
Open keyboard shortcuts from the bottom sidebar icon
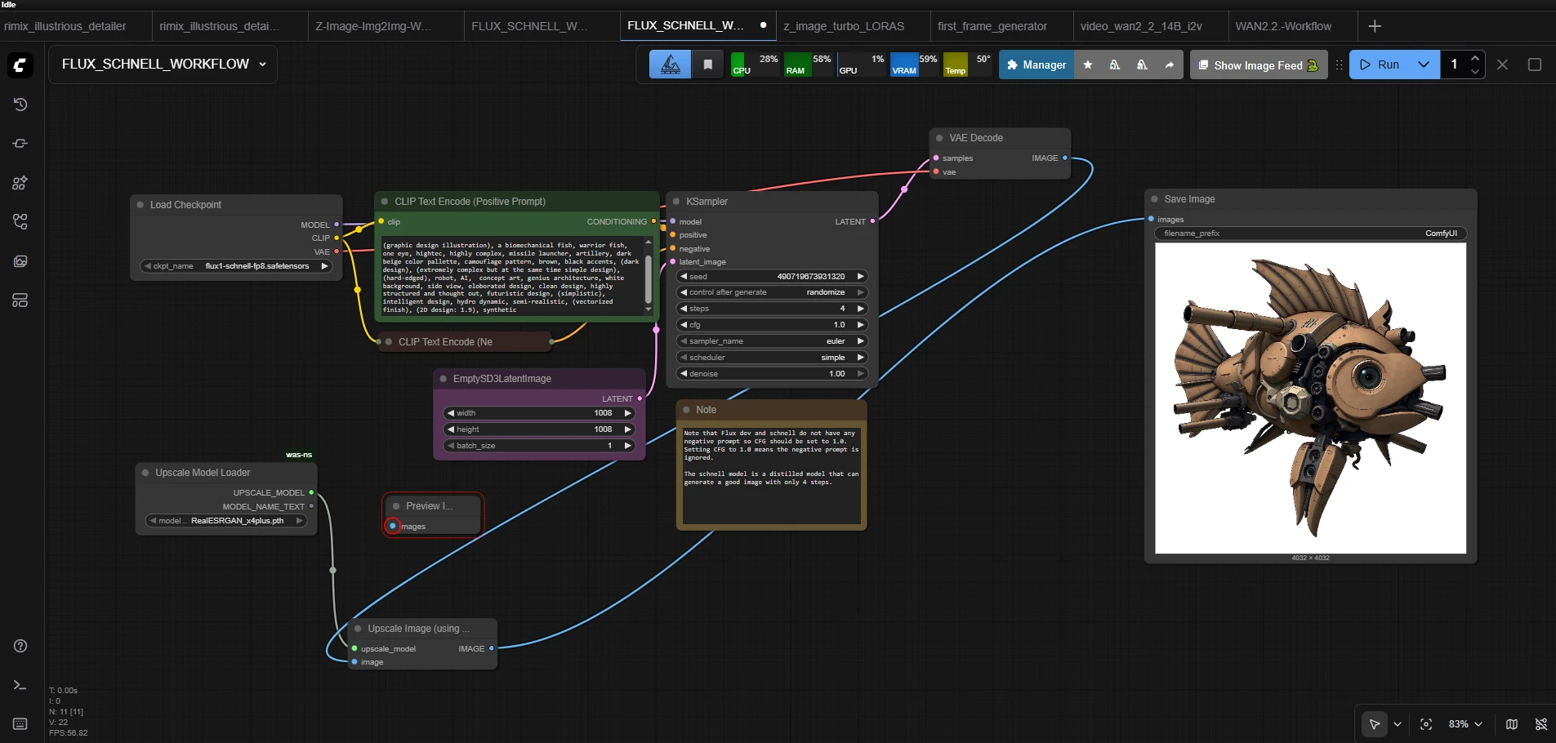point(20,724)
